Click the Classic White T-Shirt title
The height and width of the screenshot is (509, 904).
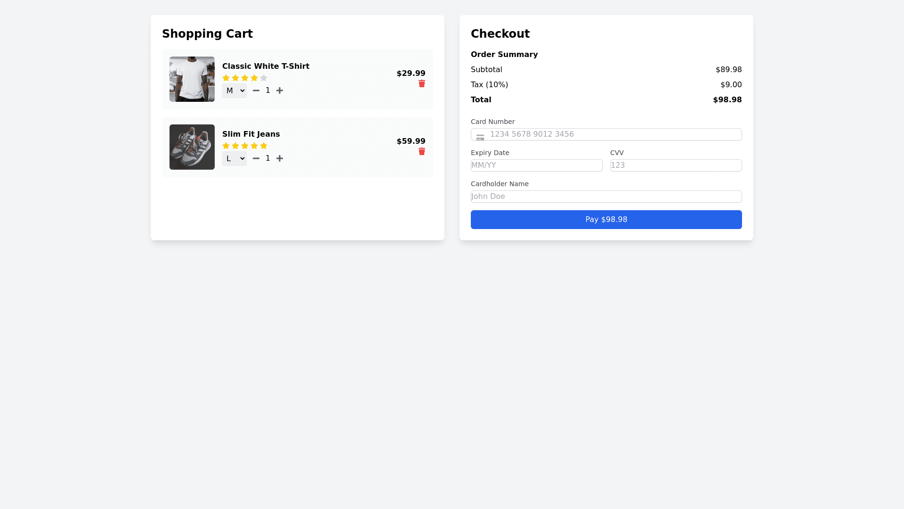tap(266, 66)
